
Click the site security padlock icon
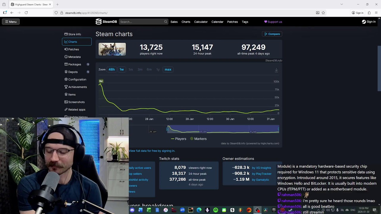(62, 13)
